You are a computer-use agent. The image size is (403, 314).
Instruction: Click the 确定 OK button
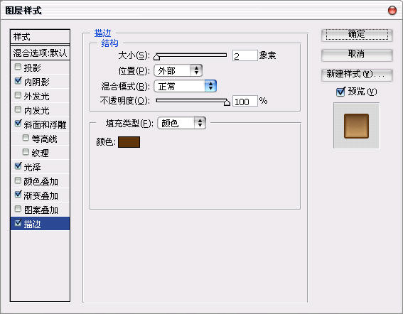[357, 35]
